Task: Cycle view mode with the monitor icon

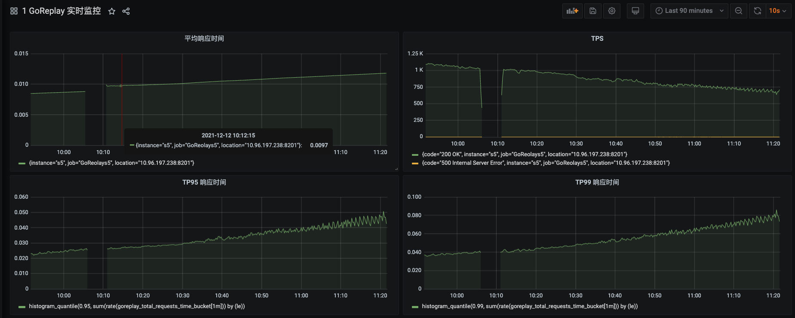Action: pos(635,11)
